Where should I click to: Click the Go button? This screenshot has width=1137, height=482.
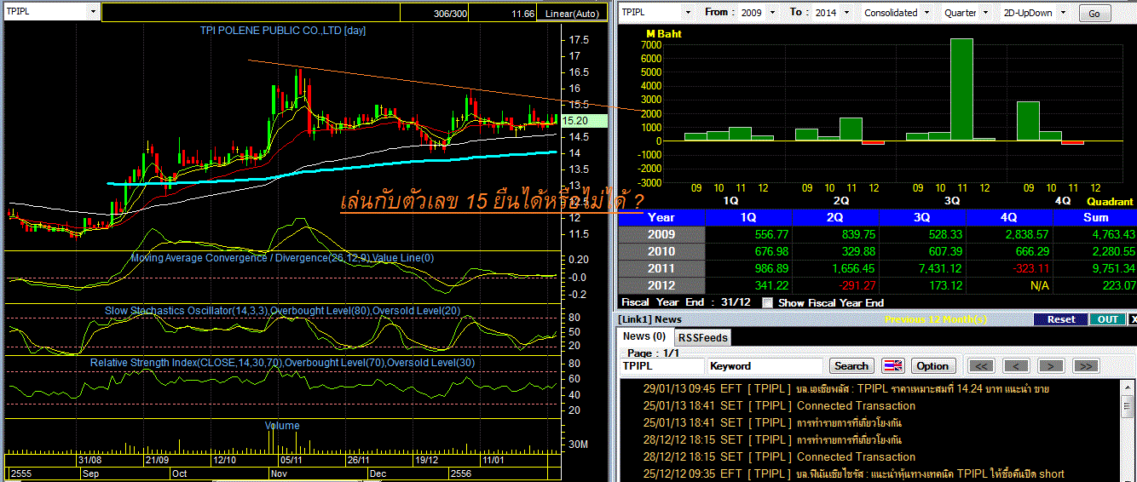pyautogui.click(x=1094, y=14)
